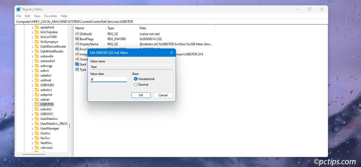361x167 pixels.
Task: Click the USBXHCI folder icon
Action: point(37,114)
